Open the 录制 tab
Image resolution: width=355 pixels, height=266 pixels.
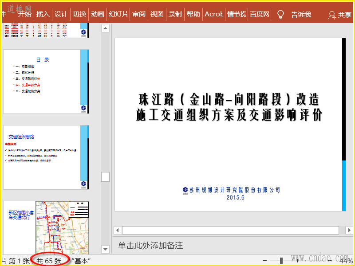click(x=175, y=14)
